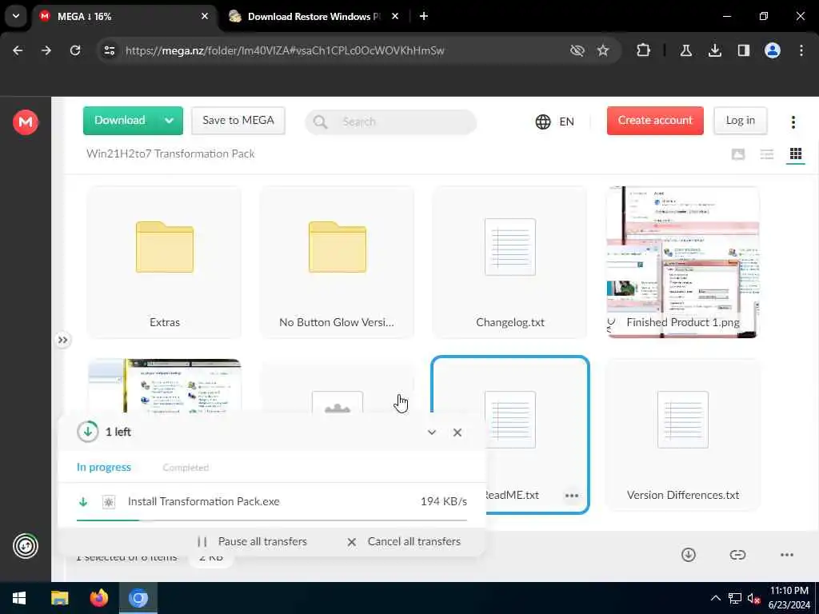Open browser downloads icon
This screenshot has width=819, height=614.
(714, 50)
